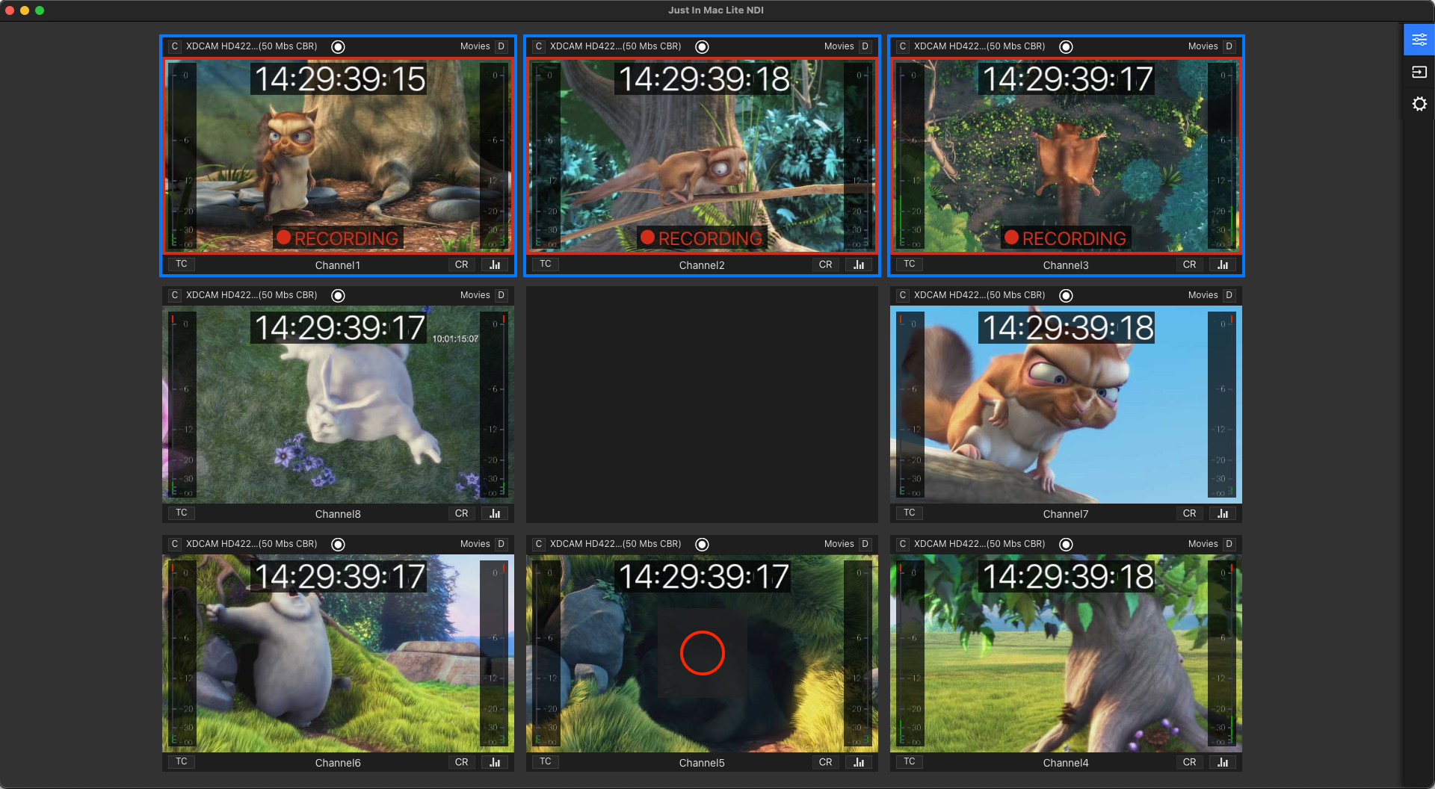Image resolution: width=1435 pixels, height=789 pixels.
Task: Click the Channel8 name label
Action: (x=338, y=514)
